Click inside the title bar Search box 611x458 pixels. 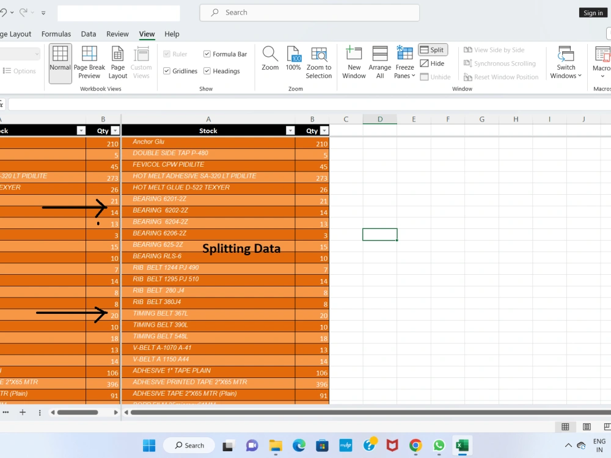point(309,12)
